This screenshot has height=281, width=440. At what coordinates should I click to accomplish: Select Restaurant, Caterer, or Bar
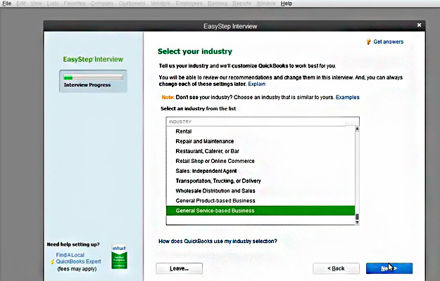click(x=260, y=151)
